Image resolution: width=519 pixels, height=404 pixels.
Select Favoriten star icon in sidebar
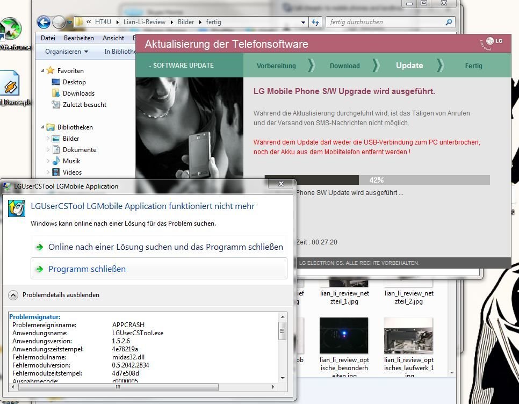pos(51,70)
